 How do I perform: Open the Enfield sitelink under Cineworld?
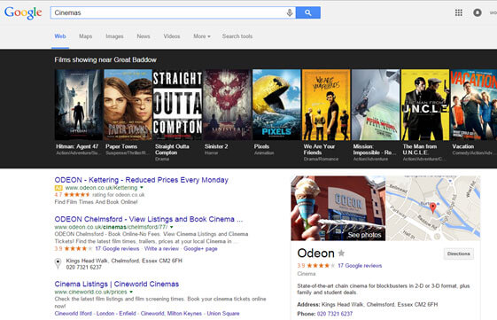128,313
